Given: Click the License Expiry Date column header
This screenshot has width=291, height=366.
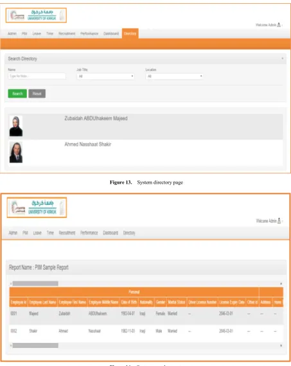Looking at the screenshot, I should pos(232,302).
